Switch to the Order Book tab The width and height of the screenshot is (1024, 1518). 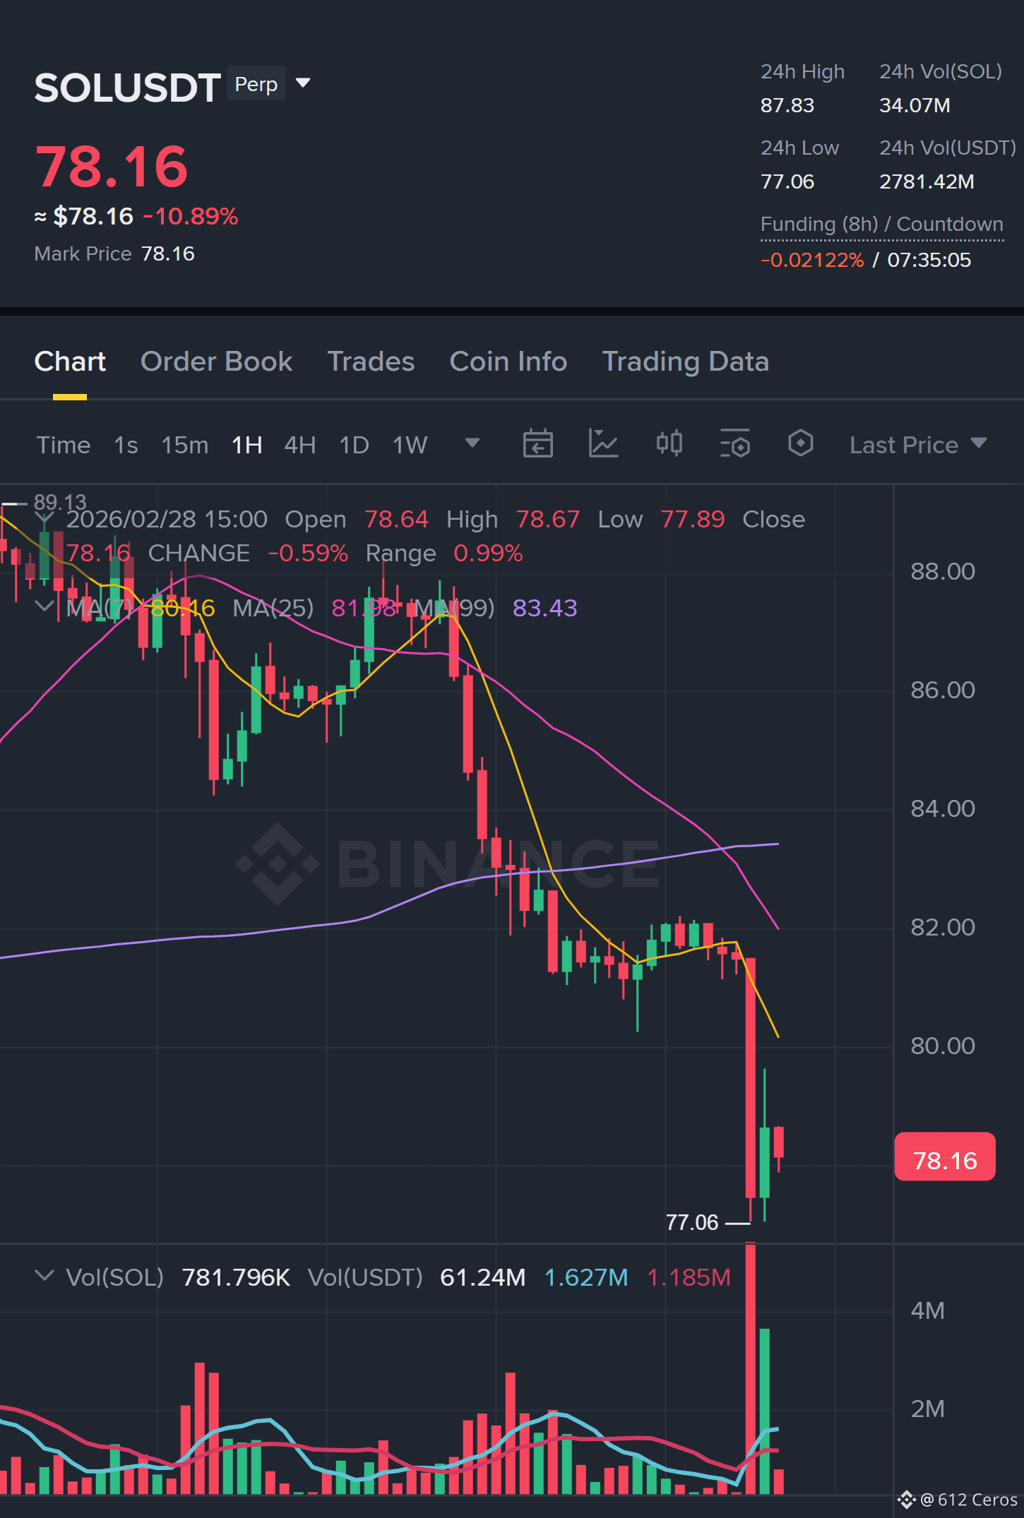[216, 361]
